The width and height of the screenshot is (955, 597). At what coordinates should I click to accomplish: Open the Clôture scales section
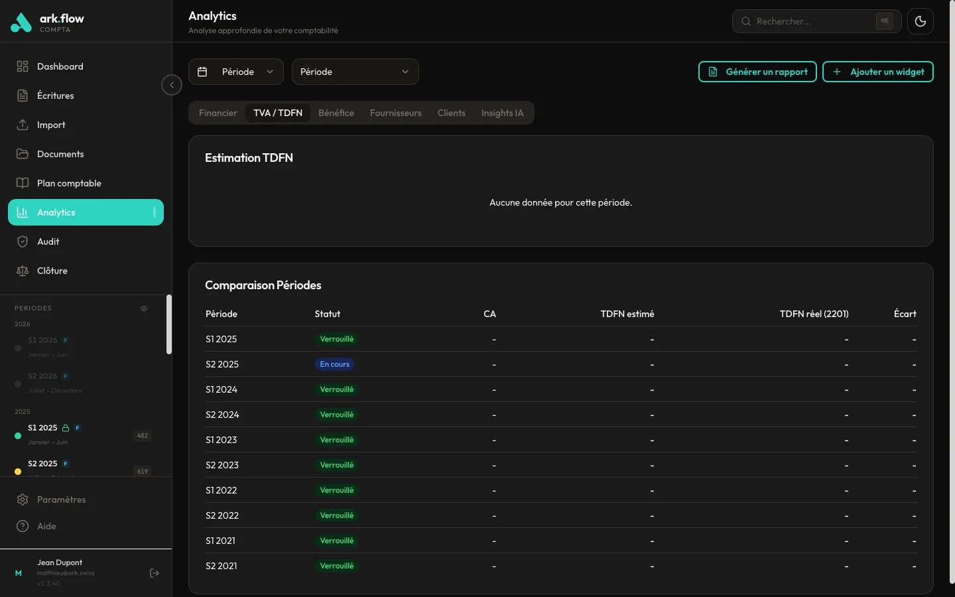[x=52, y=271]
